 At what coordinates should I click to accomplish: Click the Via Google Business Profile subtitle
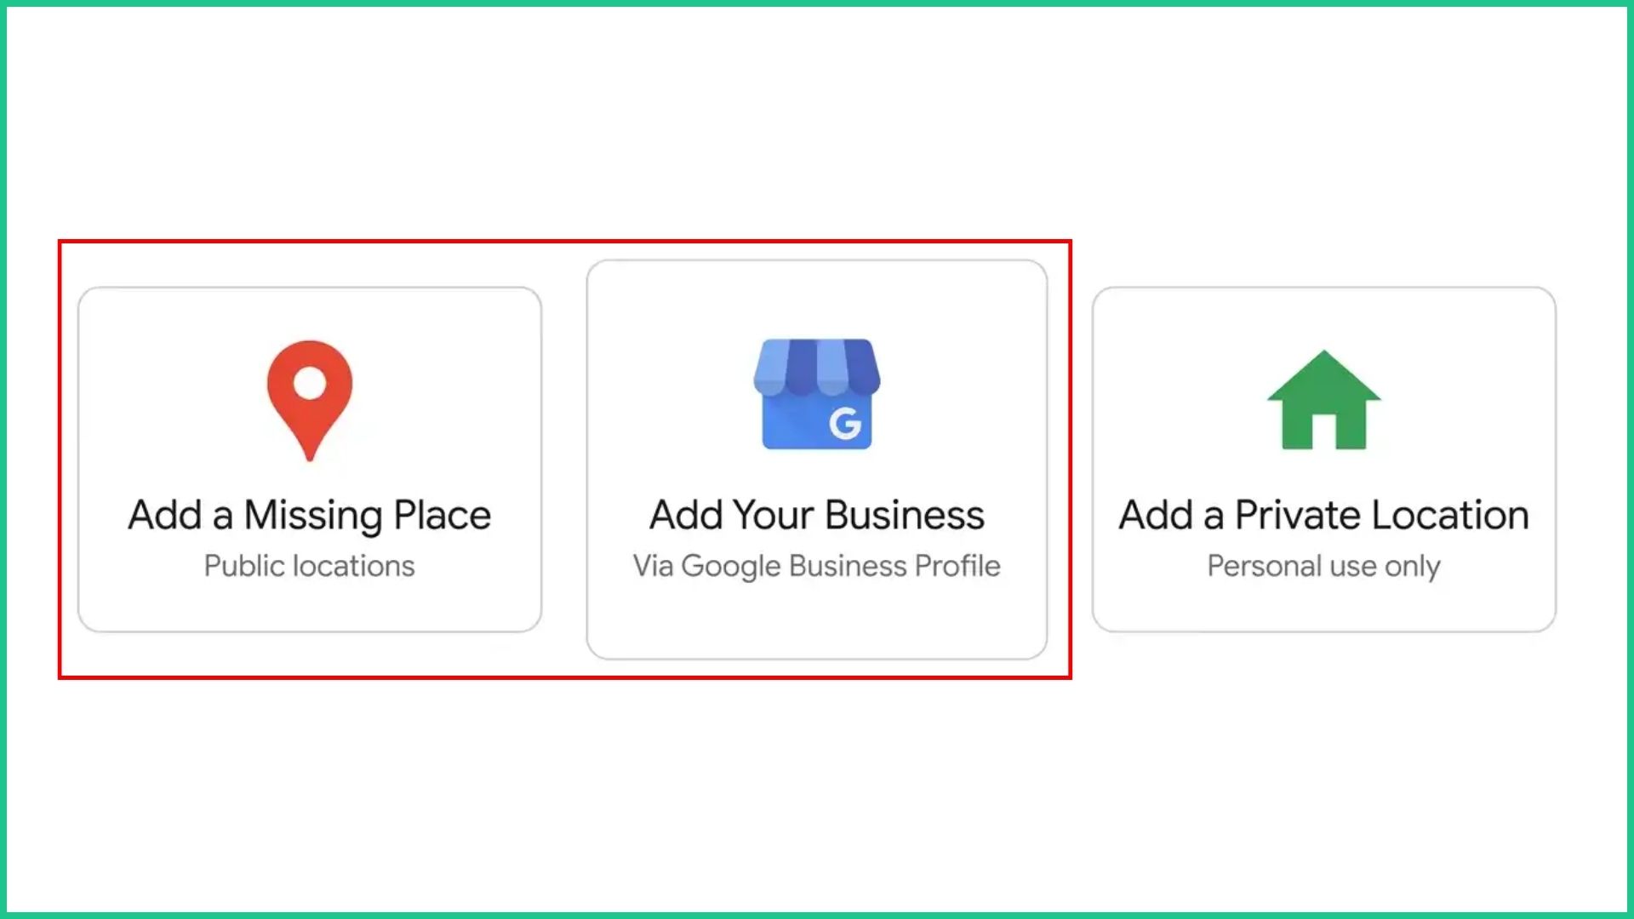[817, 566]
